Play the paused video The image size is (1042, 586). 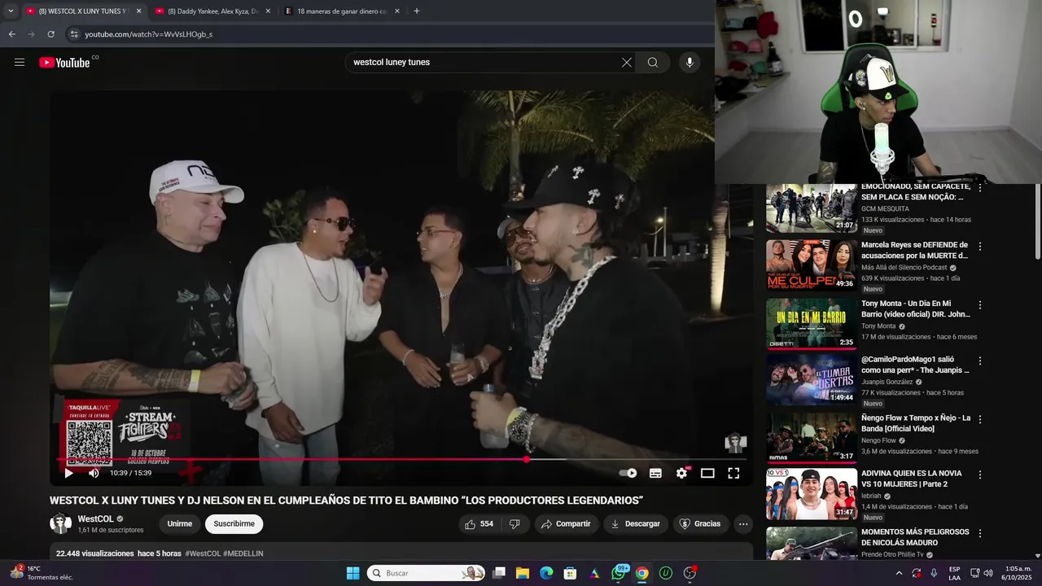(x=68, y=473)
